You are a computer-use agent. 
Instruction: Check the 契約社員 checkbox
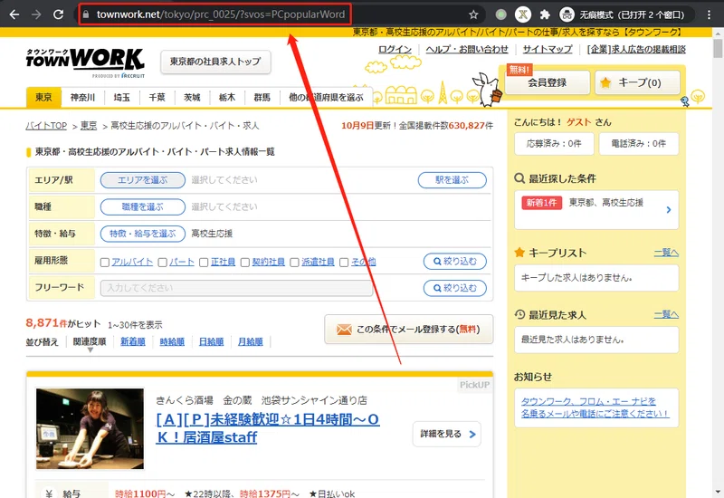[245, 263]
